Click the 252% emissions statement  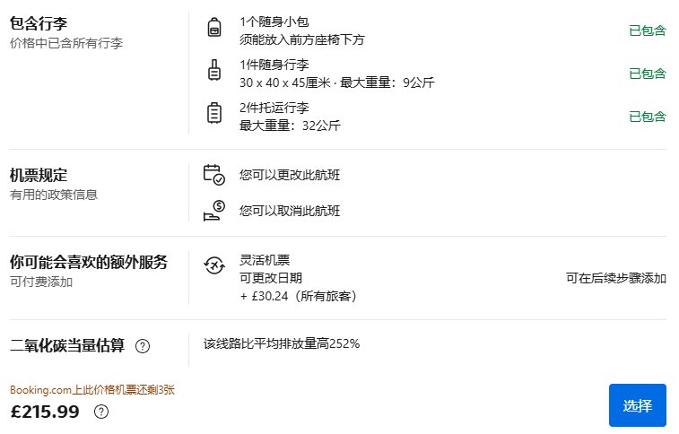(282, 343)
